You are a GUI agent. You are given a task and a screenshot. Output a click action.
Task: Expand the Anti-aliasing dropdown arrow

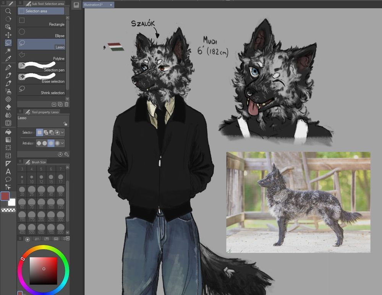click(62, 143)
